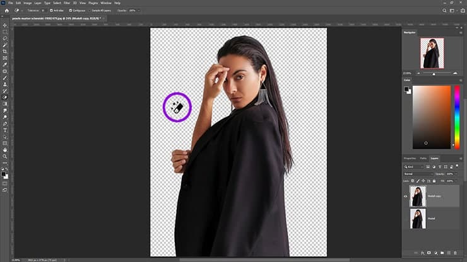Click the Share icon at top right
This screenshot has width=467, height=262.
click(463, 11)
